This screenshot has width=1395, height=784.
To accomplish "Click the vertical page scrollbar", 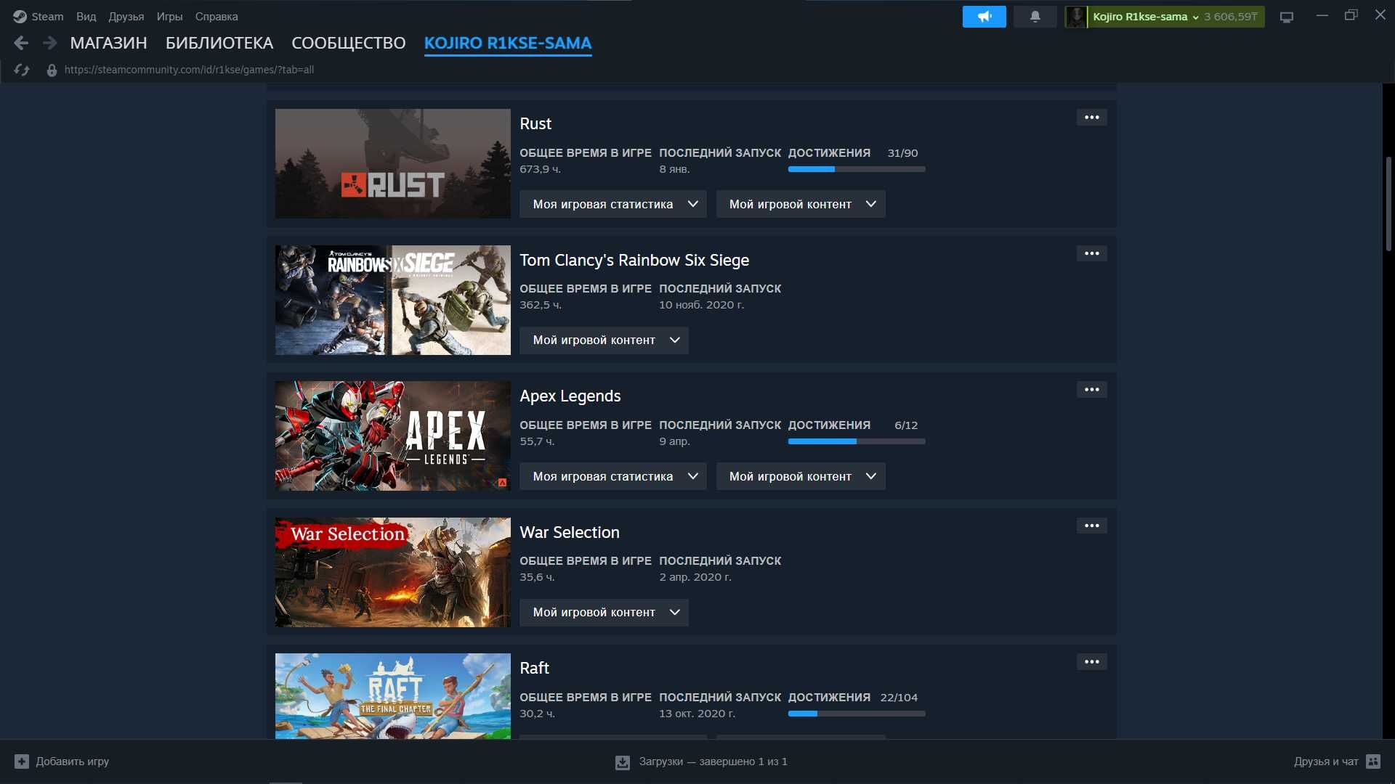I will point(1388,204).
